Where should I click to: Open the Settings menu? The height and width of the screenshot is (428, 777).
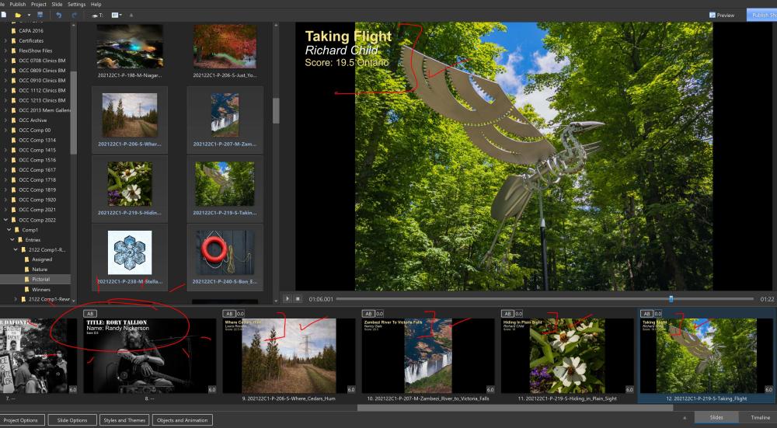[x=76, y=4]
